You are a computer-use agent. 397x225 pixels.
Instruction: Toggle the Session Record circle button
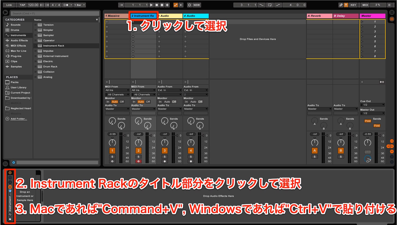[189, 5]
